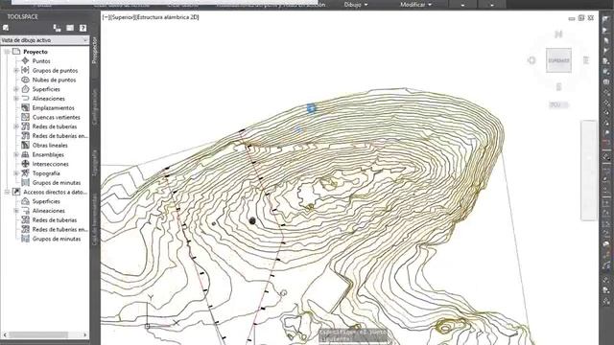Select the Intersecciones icon
Screen dimensions: 614x345
click(26, 164)
